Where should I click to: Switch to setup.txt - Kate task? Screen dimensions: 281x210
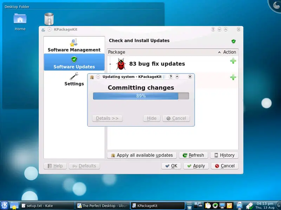[x=47, y=206]
